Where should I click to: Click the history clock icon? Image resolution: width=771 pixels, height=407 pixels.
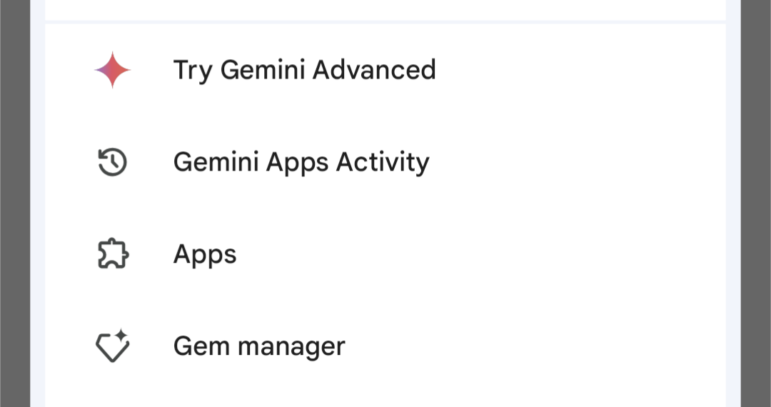(x=113, y=162)
